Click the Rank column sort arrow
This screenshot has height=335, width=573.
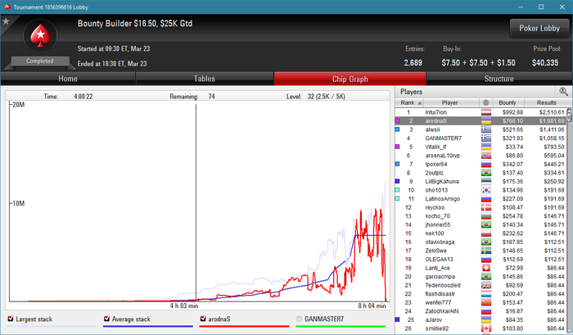pyautogui.click(x=419, y=103)
